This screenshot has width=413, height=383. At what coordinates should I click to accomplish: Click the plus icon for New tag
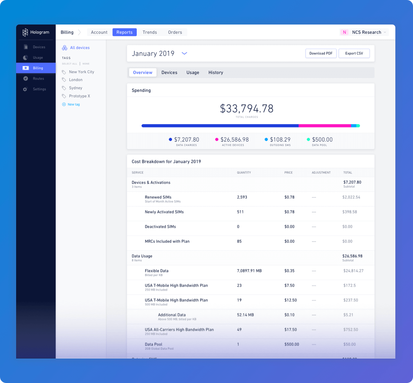(64, 104)
